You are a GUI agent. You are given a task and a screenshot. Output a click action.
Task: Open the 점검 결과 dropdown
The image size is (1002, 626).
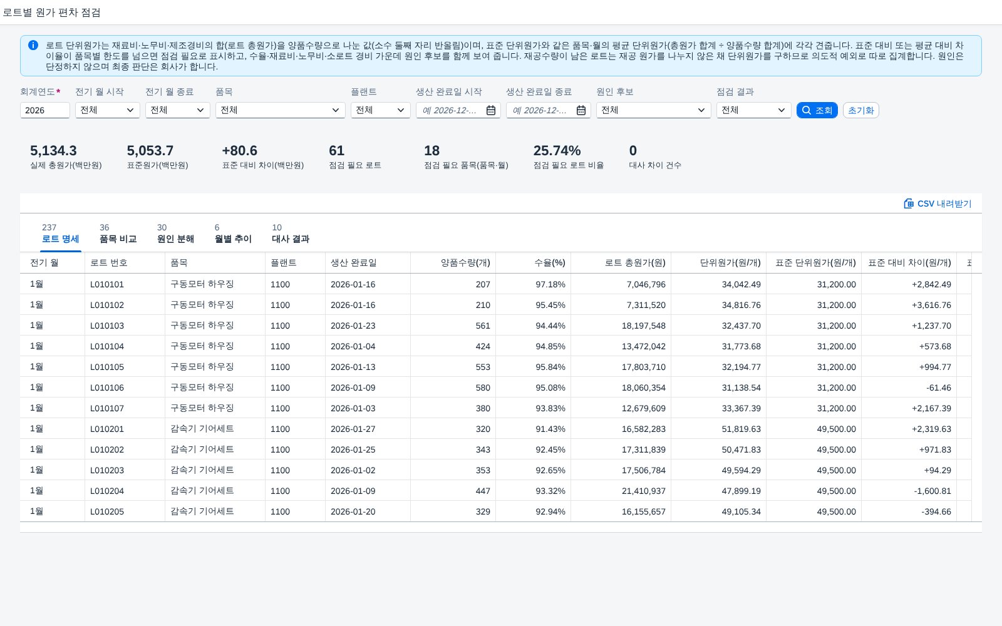pos(754,110)
